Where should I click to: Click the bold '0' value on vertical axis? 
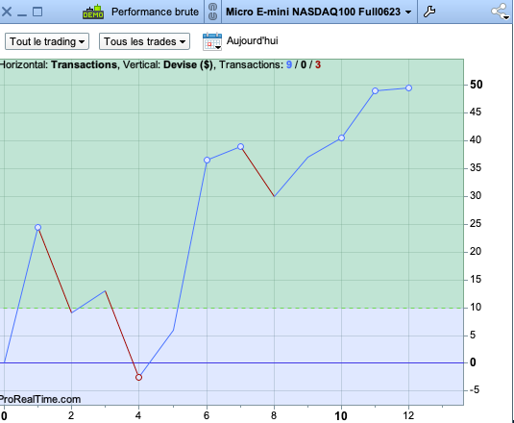473,362
